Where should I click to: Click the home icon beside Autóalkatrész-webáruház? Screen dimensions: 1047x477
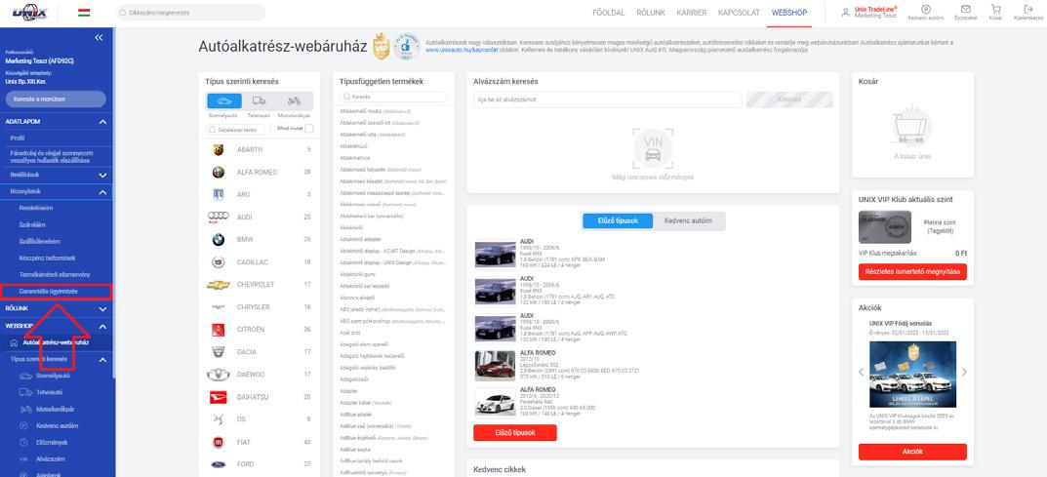coord(14,342)
